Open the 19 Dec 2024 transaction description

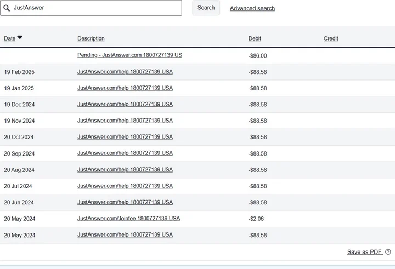(x=125, y=104)
